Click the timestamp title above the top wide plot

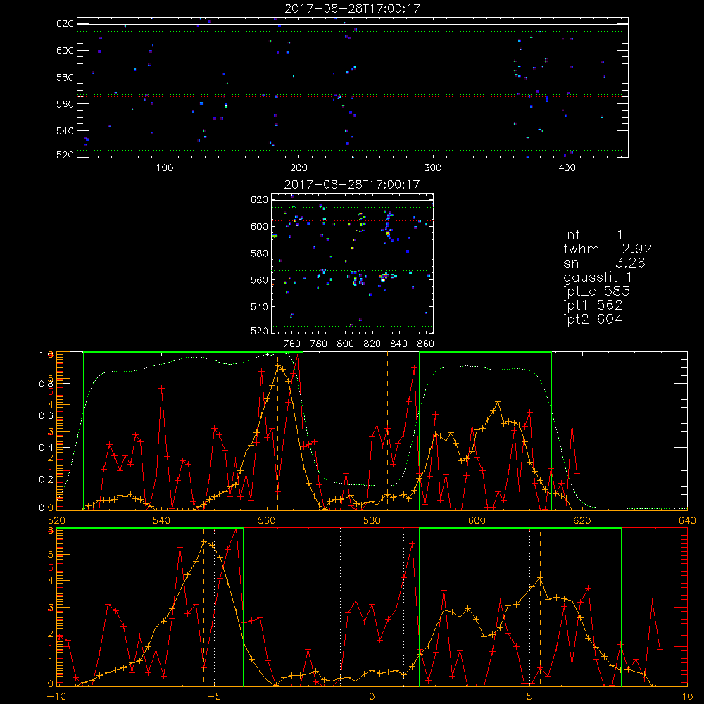tap(352, 8)
